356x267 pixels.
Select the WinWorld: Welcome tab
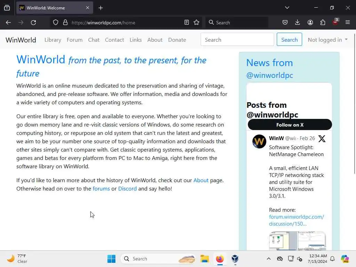click(55, 8)
